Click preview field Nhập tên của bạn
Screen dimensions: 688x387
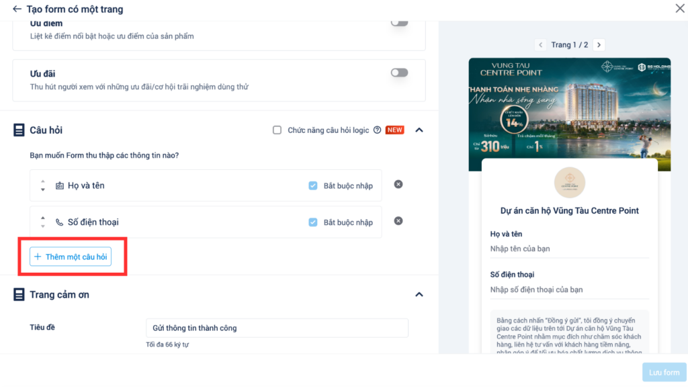click(570, 249)
